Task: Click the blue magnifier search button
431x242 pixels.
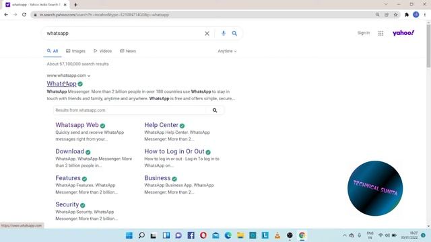Action: (234, 33)
